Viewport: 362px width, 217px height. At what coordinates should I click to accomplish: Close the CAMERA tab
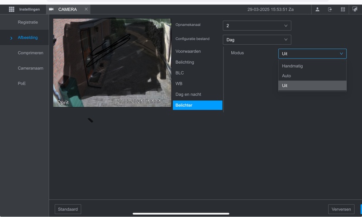[86, 9]
